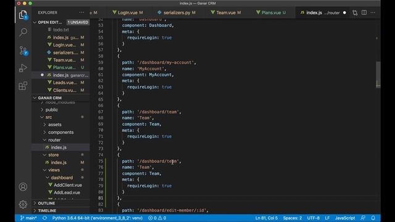
Task: Change indentation via Spaces: 2
Action: pos(292,218)
